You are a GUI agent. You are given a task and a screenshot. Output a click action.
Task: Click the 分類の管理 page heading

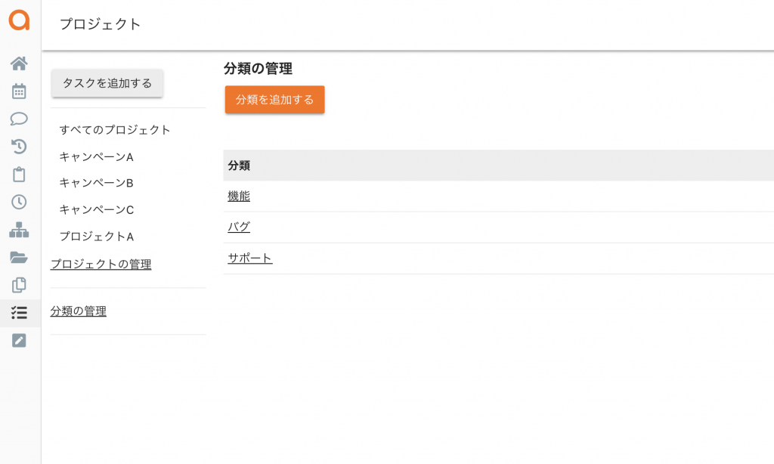click(x=259, y=69)
